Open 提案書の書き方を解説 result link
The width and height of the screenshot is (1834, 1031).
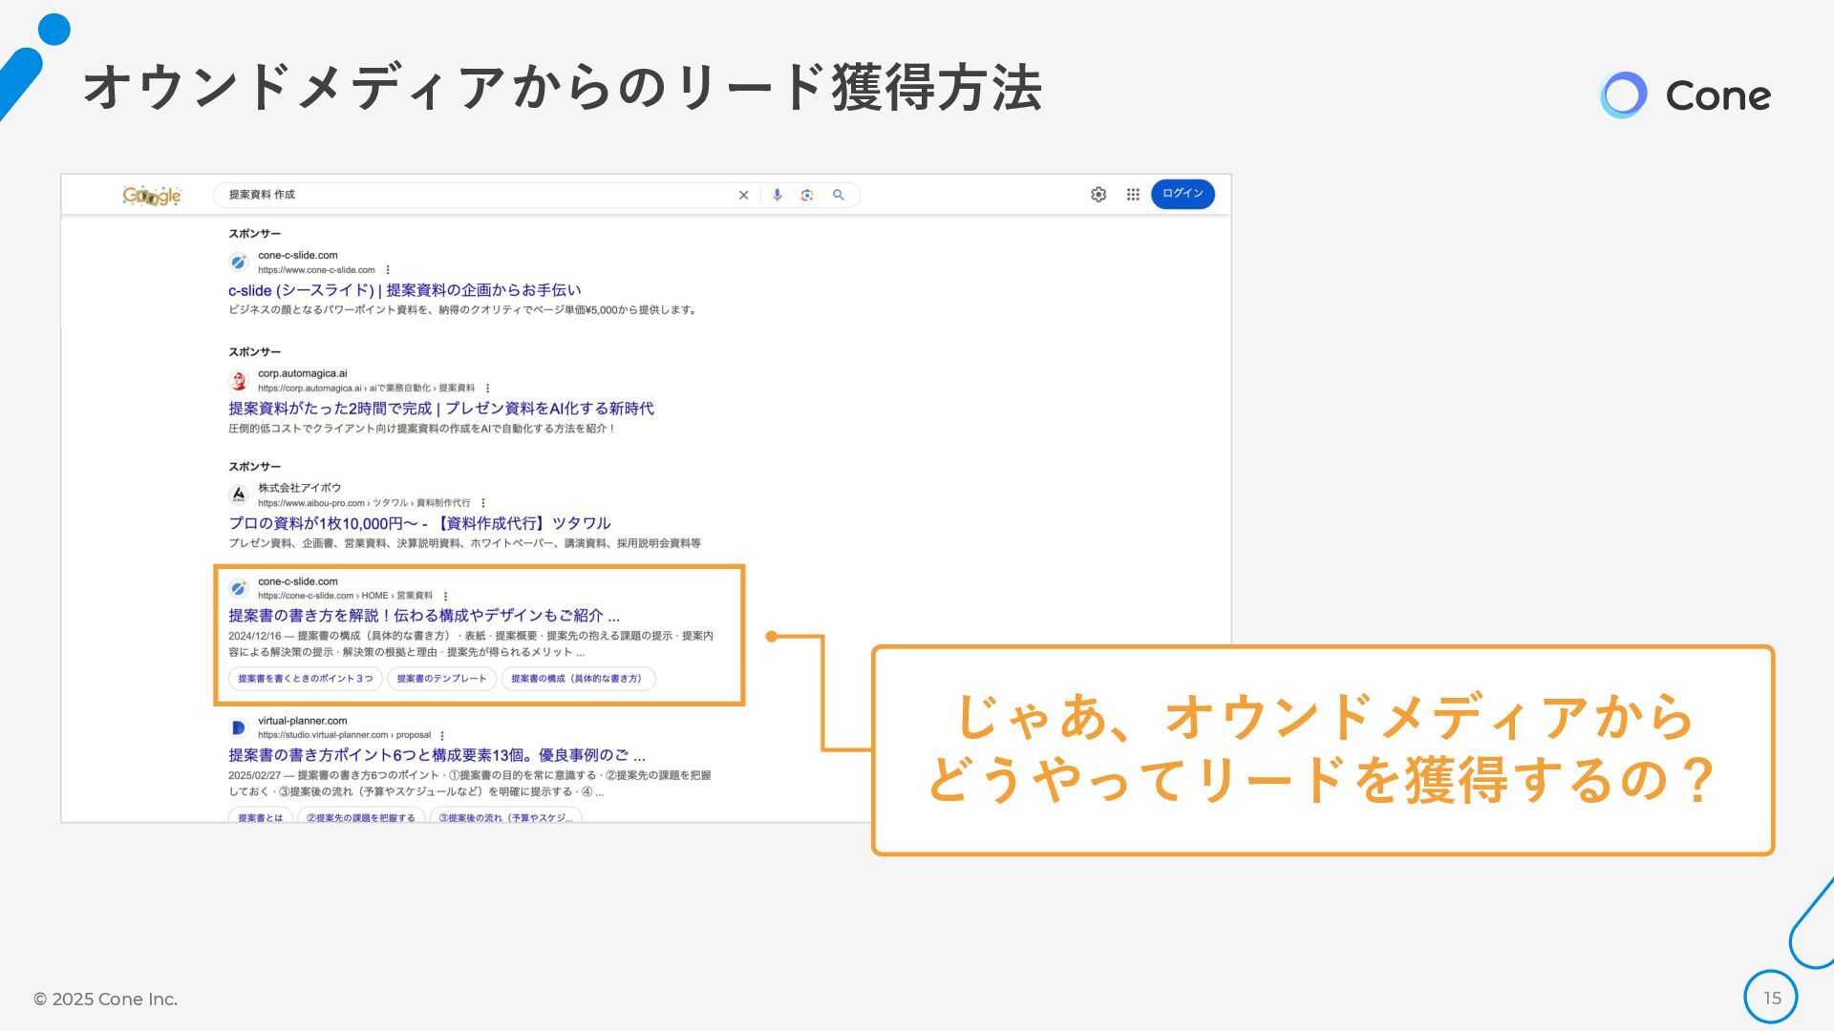click(423, 616)
